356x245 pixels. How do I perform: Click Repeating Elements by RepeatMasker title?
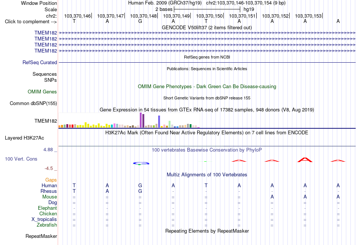[x=207, y=231]
